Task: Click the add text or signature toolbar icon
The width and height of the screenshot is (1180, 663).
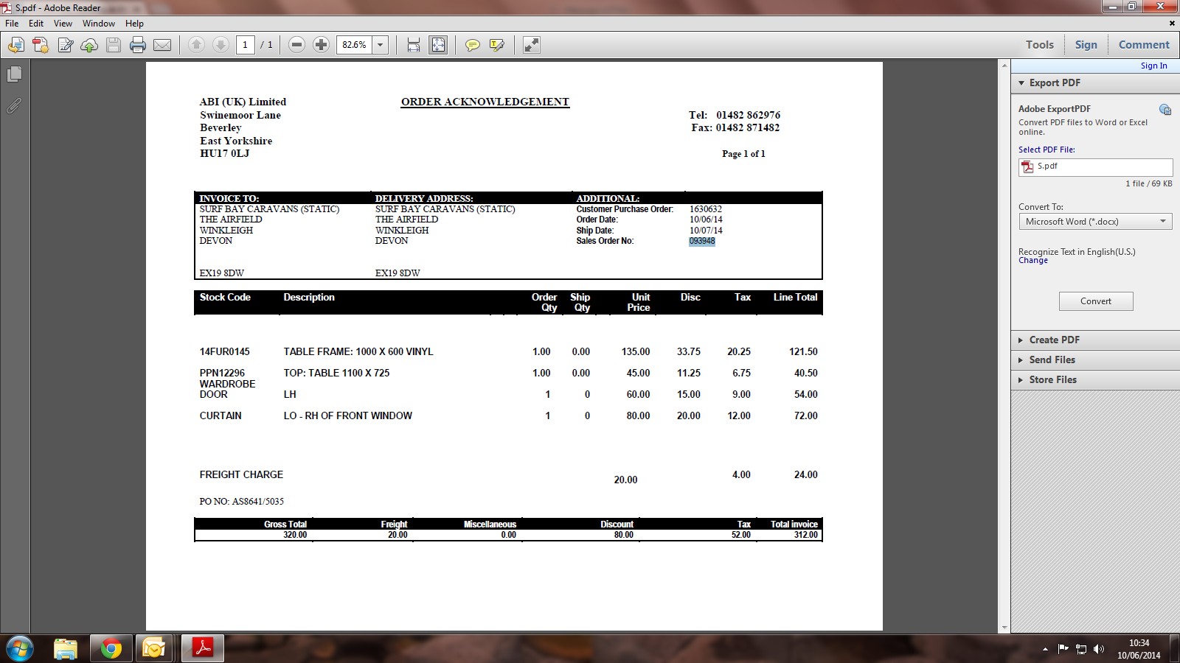Action: pos(65,45)
